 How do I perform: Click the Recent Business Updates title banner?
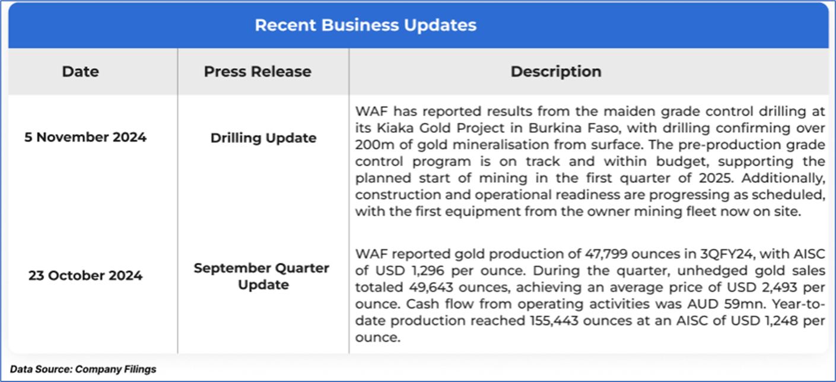click(x=365, y=26)
